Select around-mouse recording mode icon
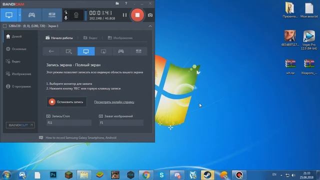320x180 pixels. click(x=103, y=51)
